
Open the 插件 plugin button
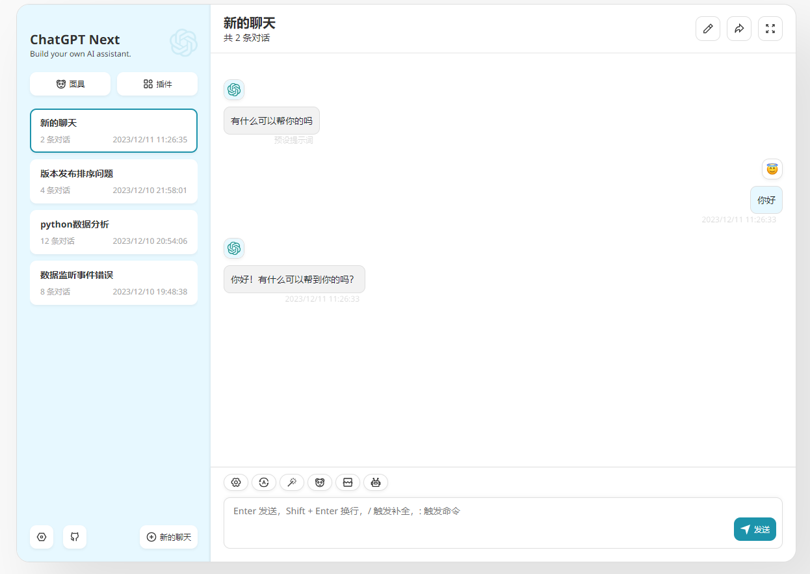pyautogui.click(x=157, y=84)
